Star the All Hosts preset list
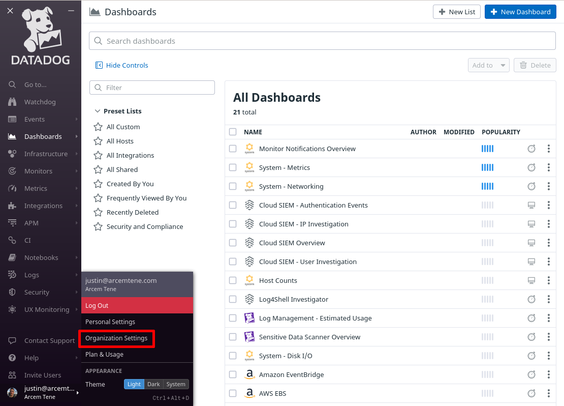This screenshot has height=406, width=564. (x=98, y=141)
